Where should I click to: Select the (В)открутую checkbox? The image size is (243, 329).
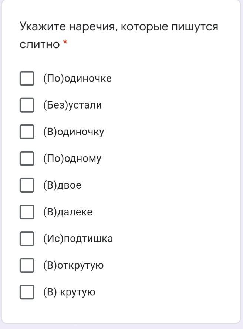pos(27,265)
